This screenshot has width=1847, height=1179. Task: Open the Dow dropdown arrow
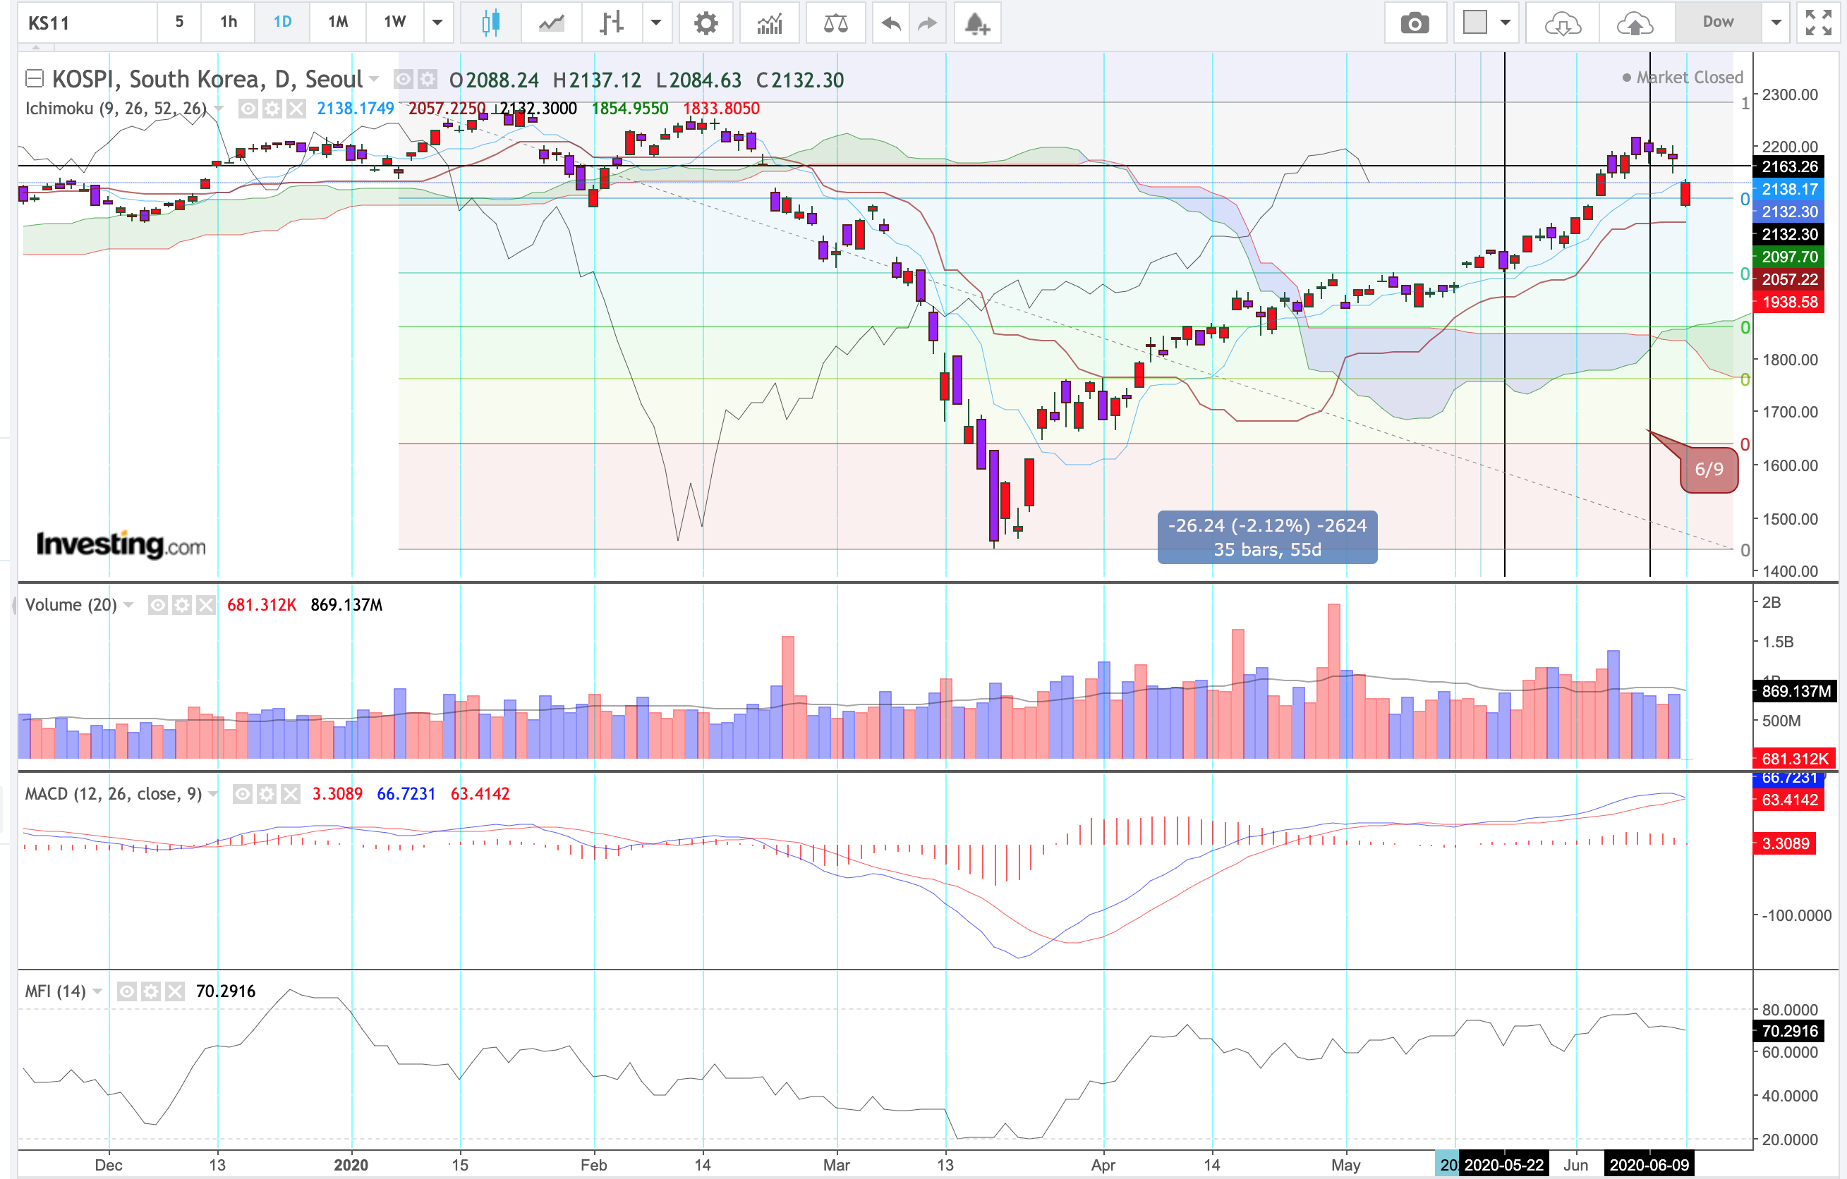click(1776, 23)
